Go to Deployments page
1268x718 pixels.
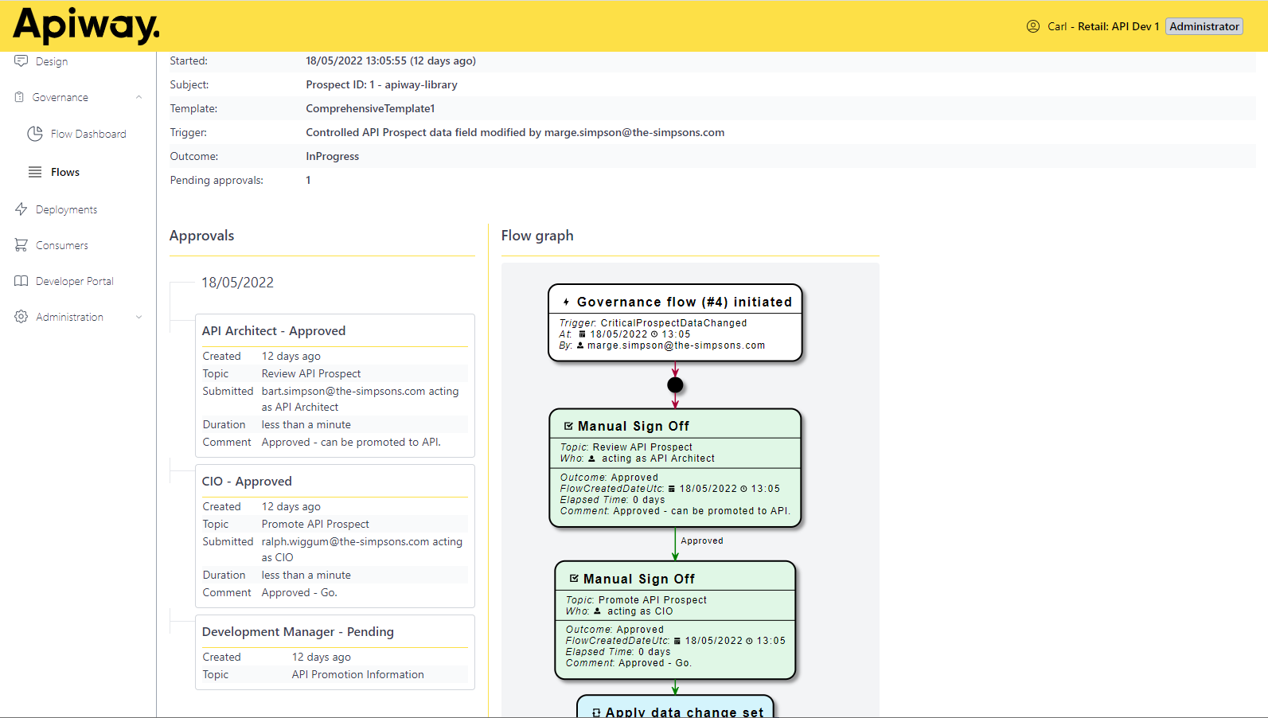click(x=67, y=209)
